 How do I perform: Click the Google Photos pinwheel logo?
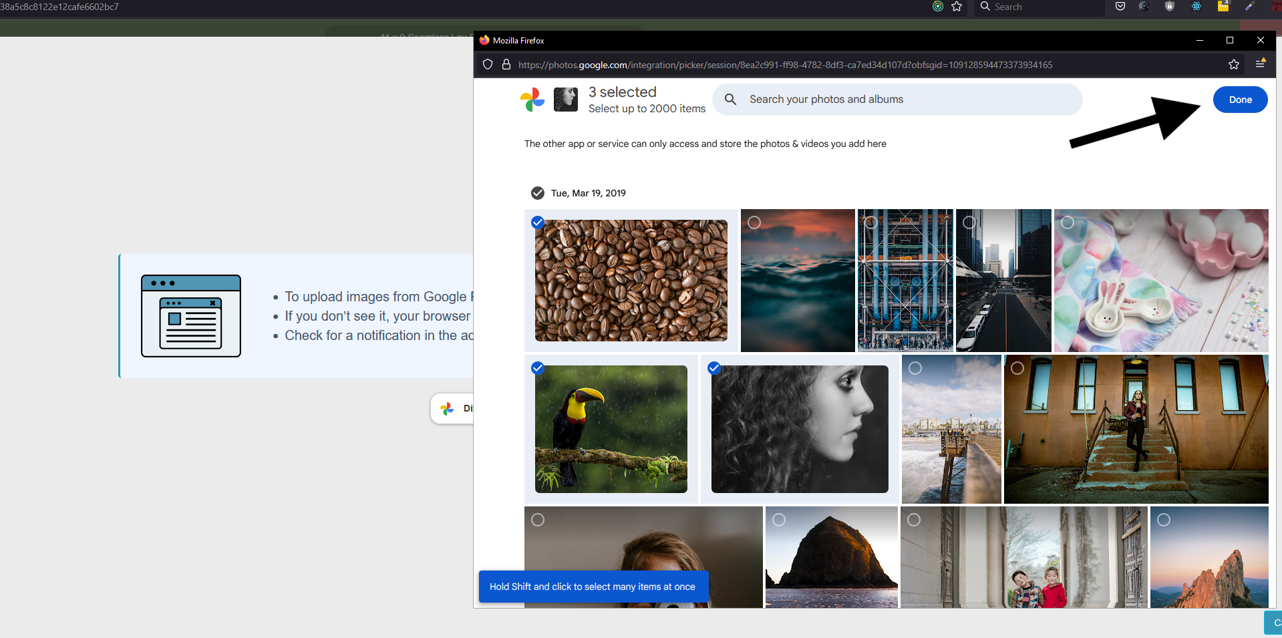tap(532, 99)
